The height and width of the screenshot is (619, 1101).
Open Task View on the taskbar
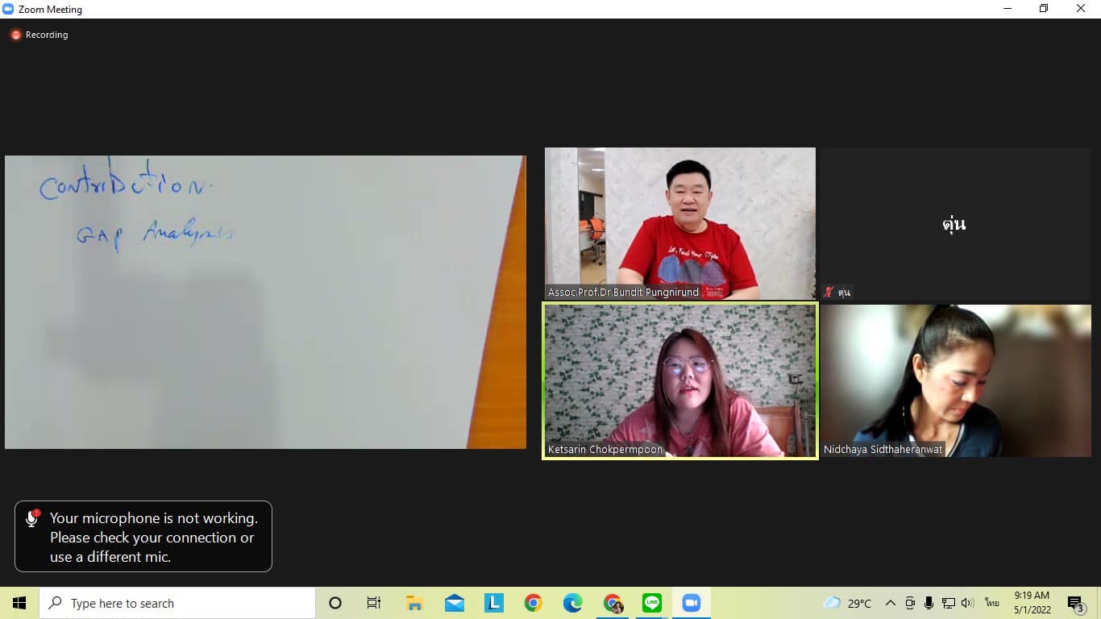point(374,603)
